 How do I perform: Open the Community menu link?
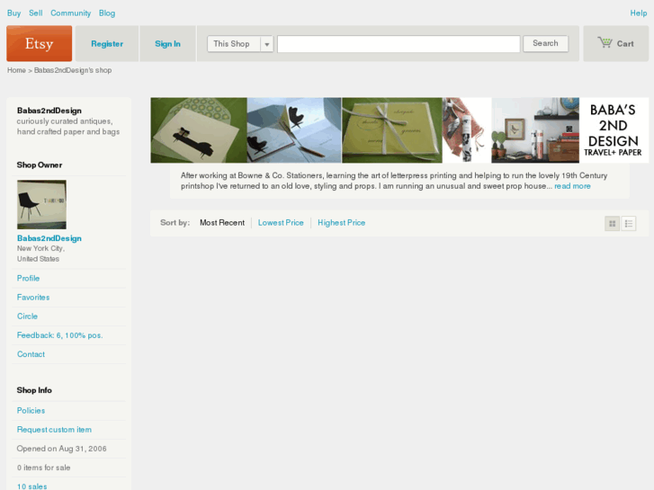point(70,13)
